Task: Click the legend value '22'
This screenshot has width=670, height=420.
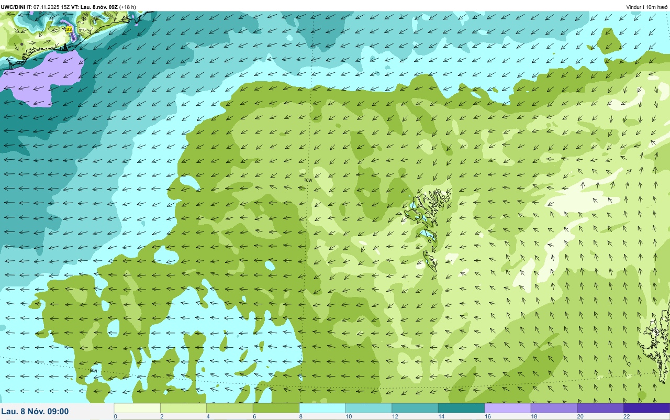Action: pos(627,416)
